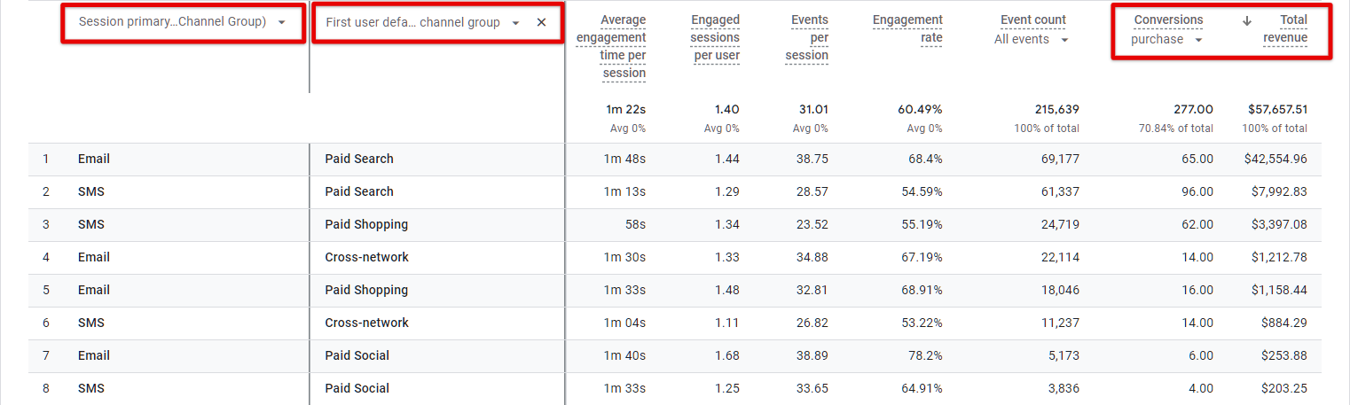
Task: Open the Event count All events dropdown
Action: [x=1064, y=40]
